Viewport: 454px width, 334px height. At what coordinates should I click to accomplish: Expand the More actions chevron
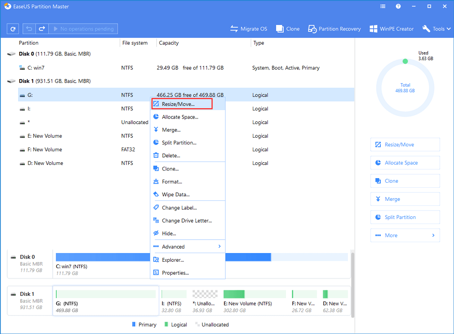click(433, 235)
